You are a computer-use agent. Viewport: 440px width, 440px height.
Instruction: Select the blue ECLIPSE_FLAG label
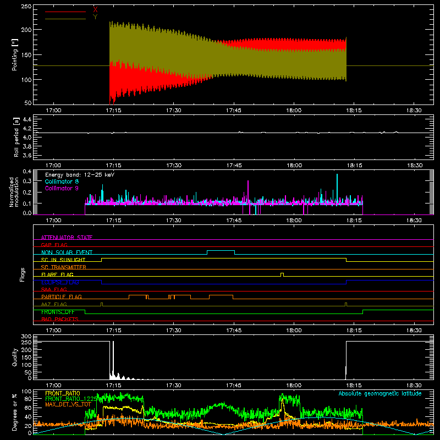pyautogui.click(x=60, y=282)
